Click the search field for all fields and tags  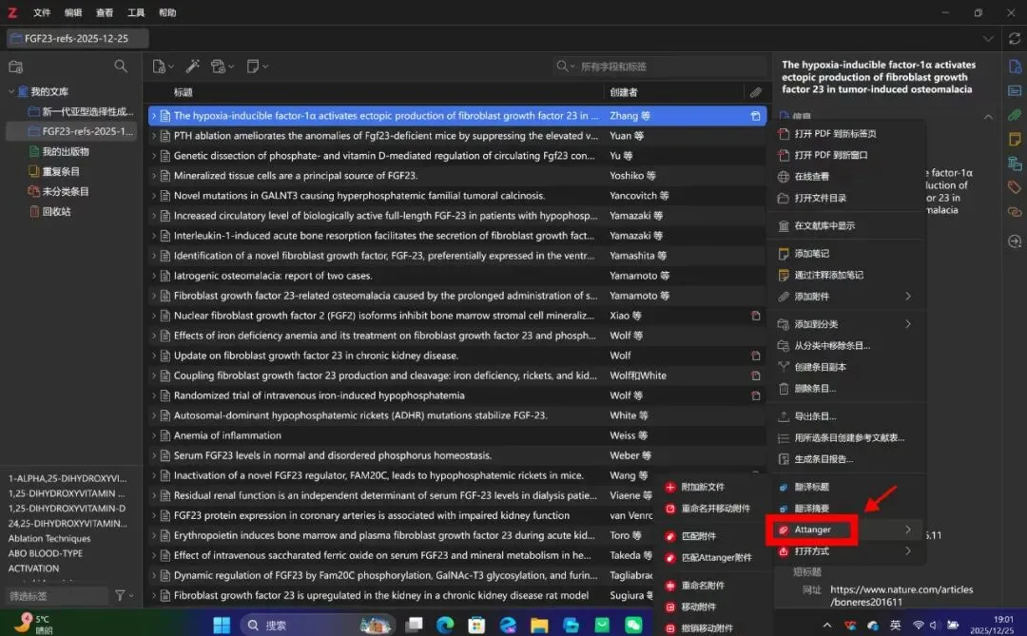(x=670, y=67)
